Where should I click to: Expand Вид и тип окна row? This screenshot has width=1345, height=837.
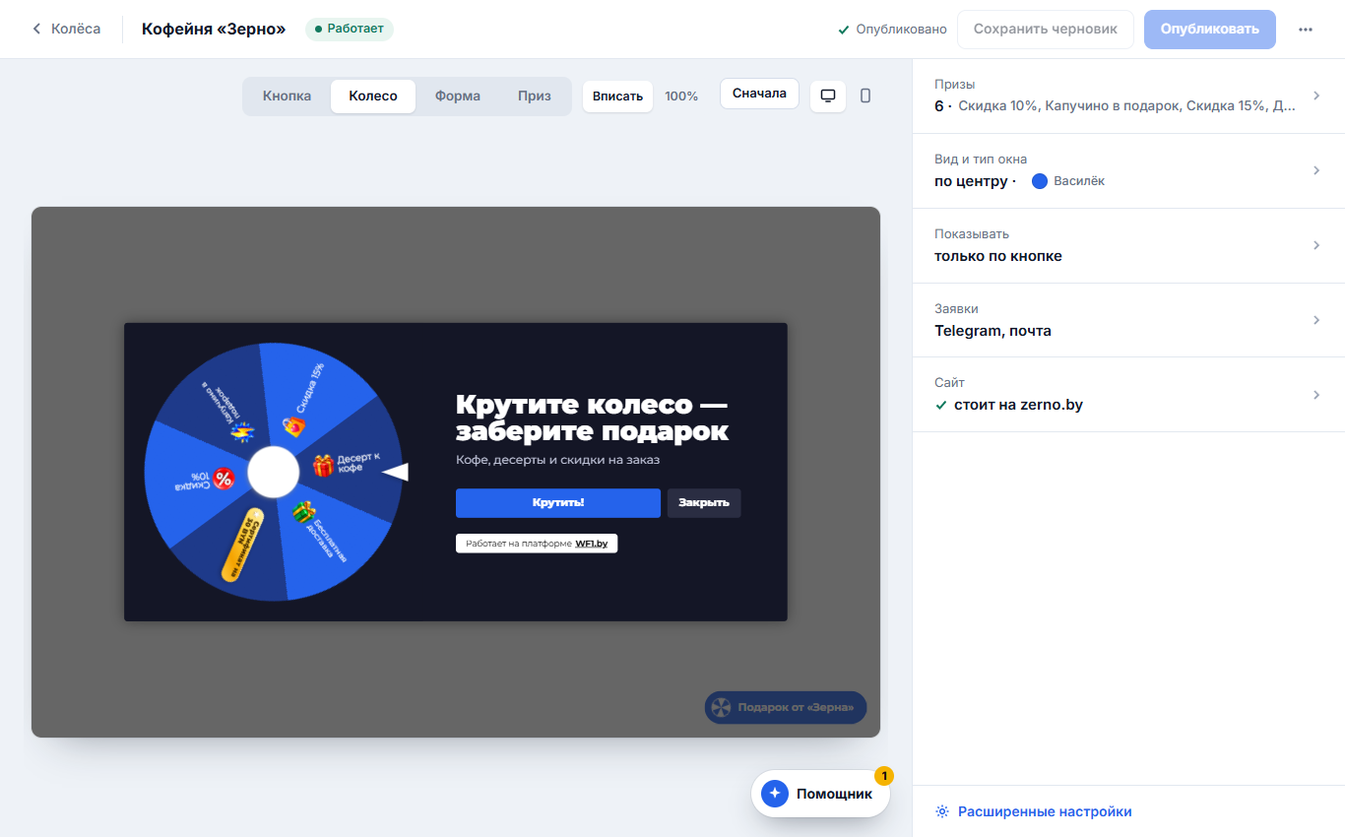pos(1128,170)
